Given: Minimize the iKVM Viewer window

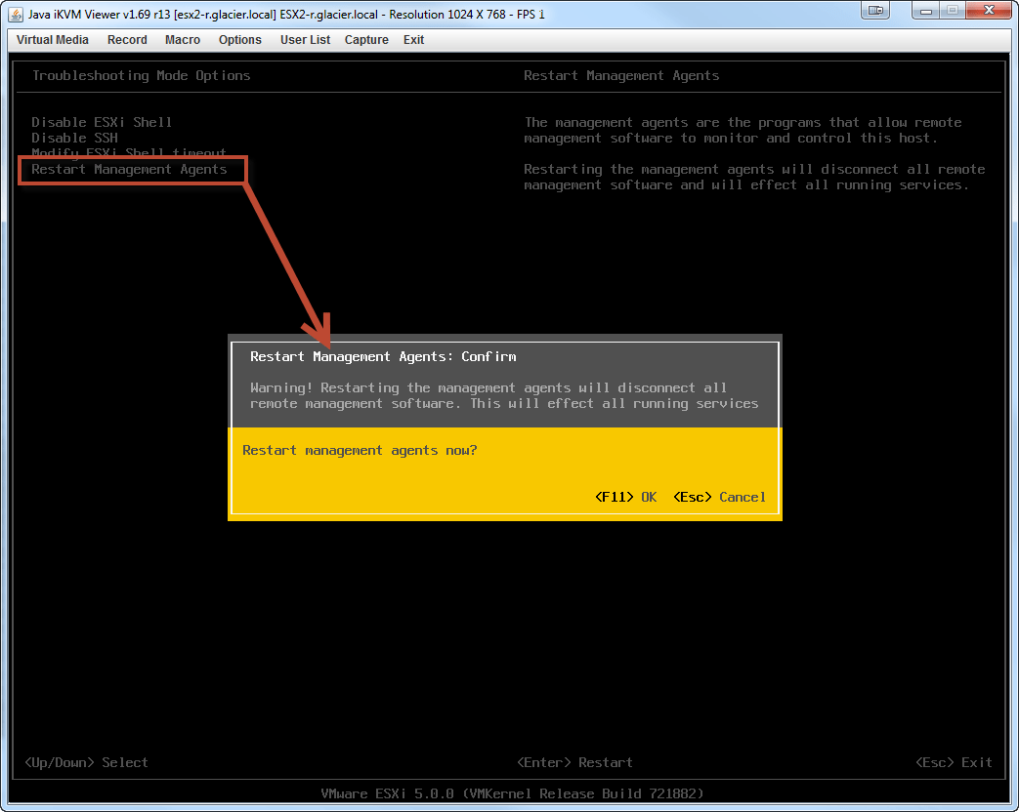Looking at the screenshot, I should [926, 11].
